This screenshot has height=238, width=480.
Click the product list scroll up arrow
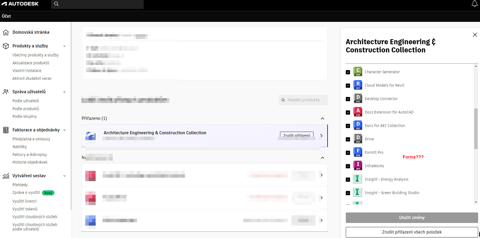[476, 66]
